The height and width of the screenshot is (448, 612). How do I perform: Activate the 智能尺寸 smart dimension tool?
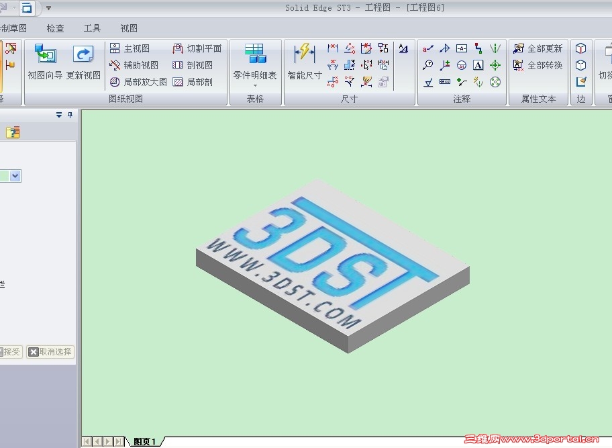coord(305,61)
